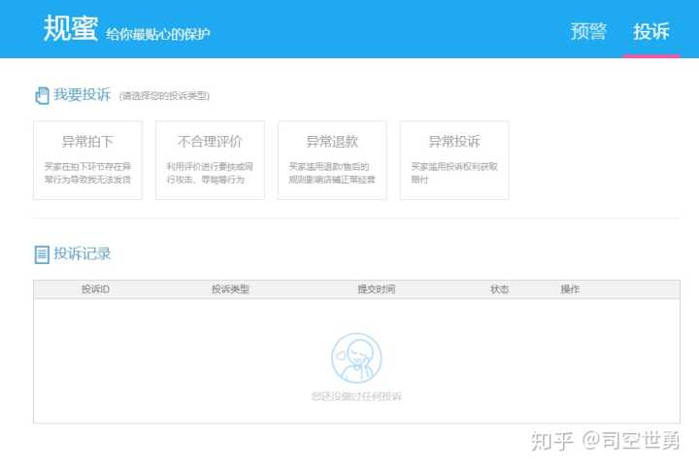Pick the 异常投诉 complaint type card
This screenshot has height=469, width=699.
point(454,160)
